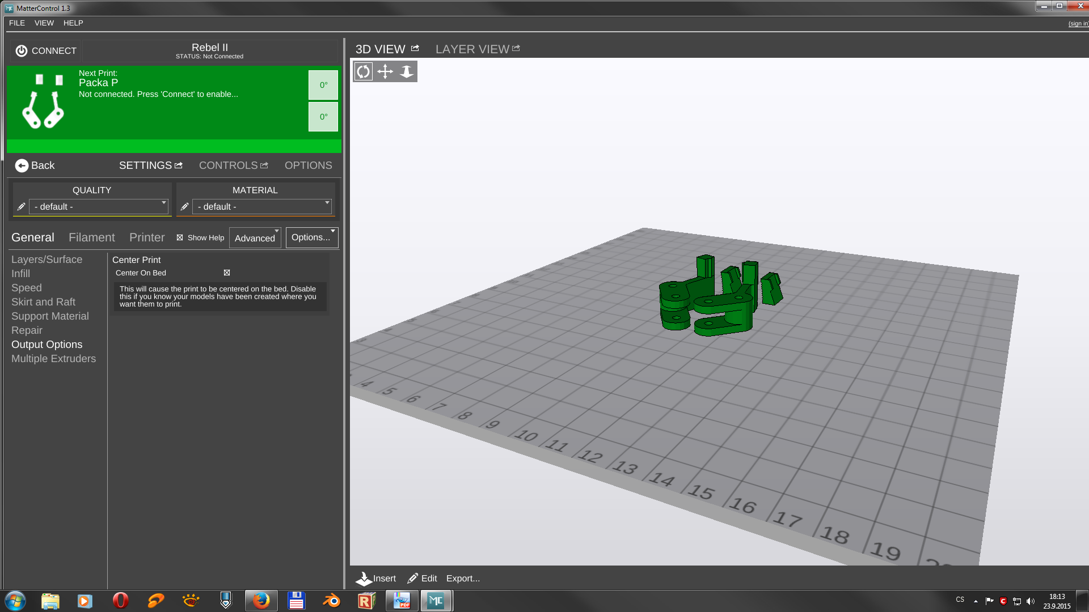Click the Connect power icon
1089x612 pixels.
coord(22,51)
